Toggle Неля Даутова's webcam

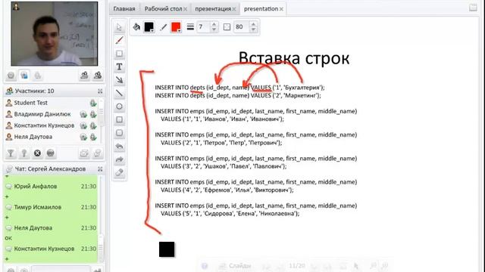(83, 137)
